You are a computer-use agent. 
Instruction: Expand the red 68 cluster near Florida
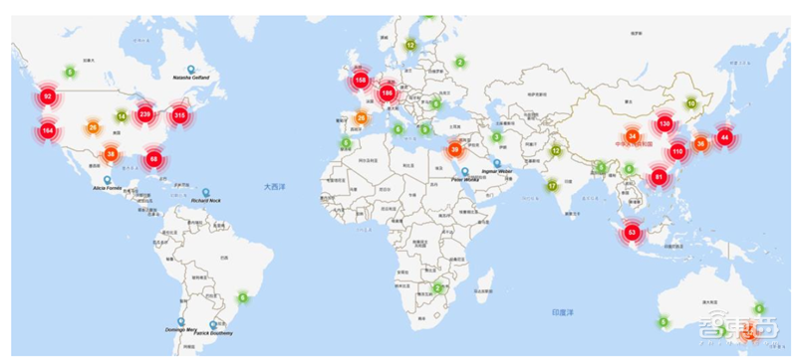click(153, 160)
